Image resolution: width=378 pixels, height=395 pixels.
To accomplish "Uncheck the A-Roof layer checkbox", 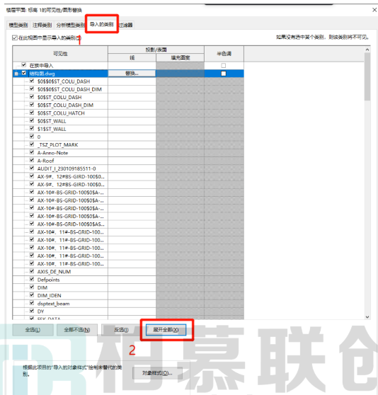I will 32,160.
